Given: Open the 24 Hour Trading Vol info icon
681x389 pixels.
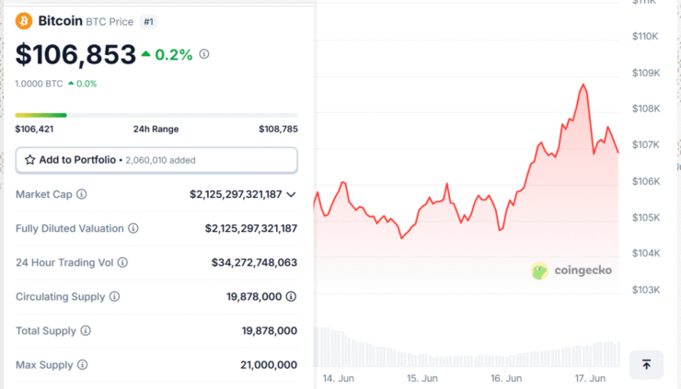Looking at the screenshot, I should point(123,262).
